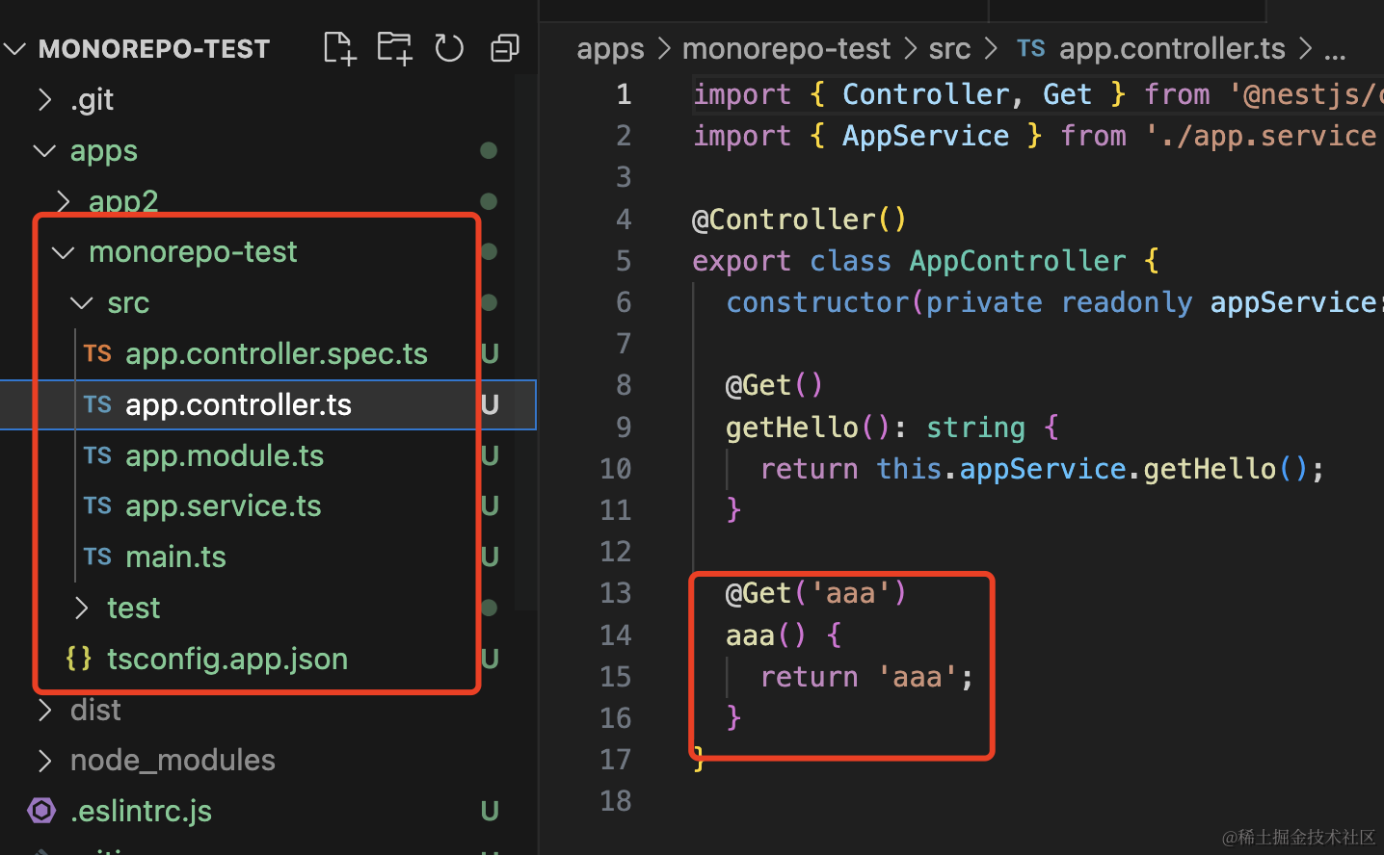Screen dimensions: 1384x855
Task: Open app.module.ts in the editor
Action: point(225,455)
